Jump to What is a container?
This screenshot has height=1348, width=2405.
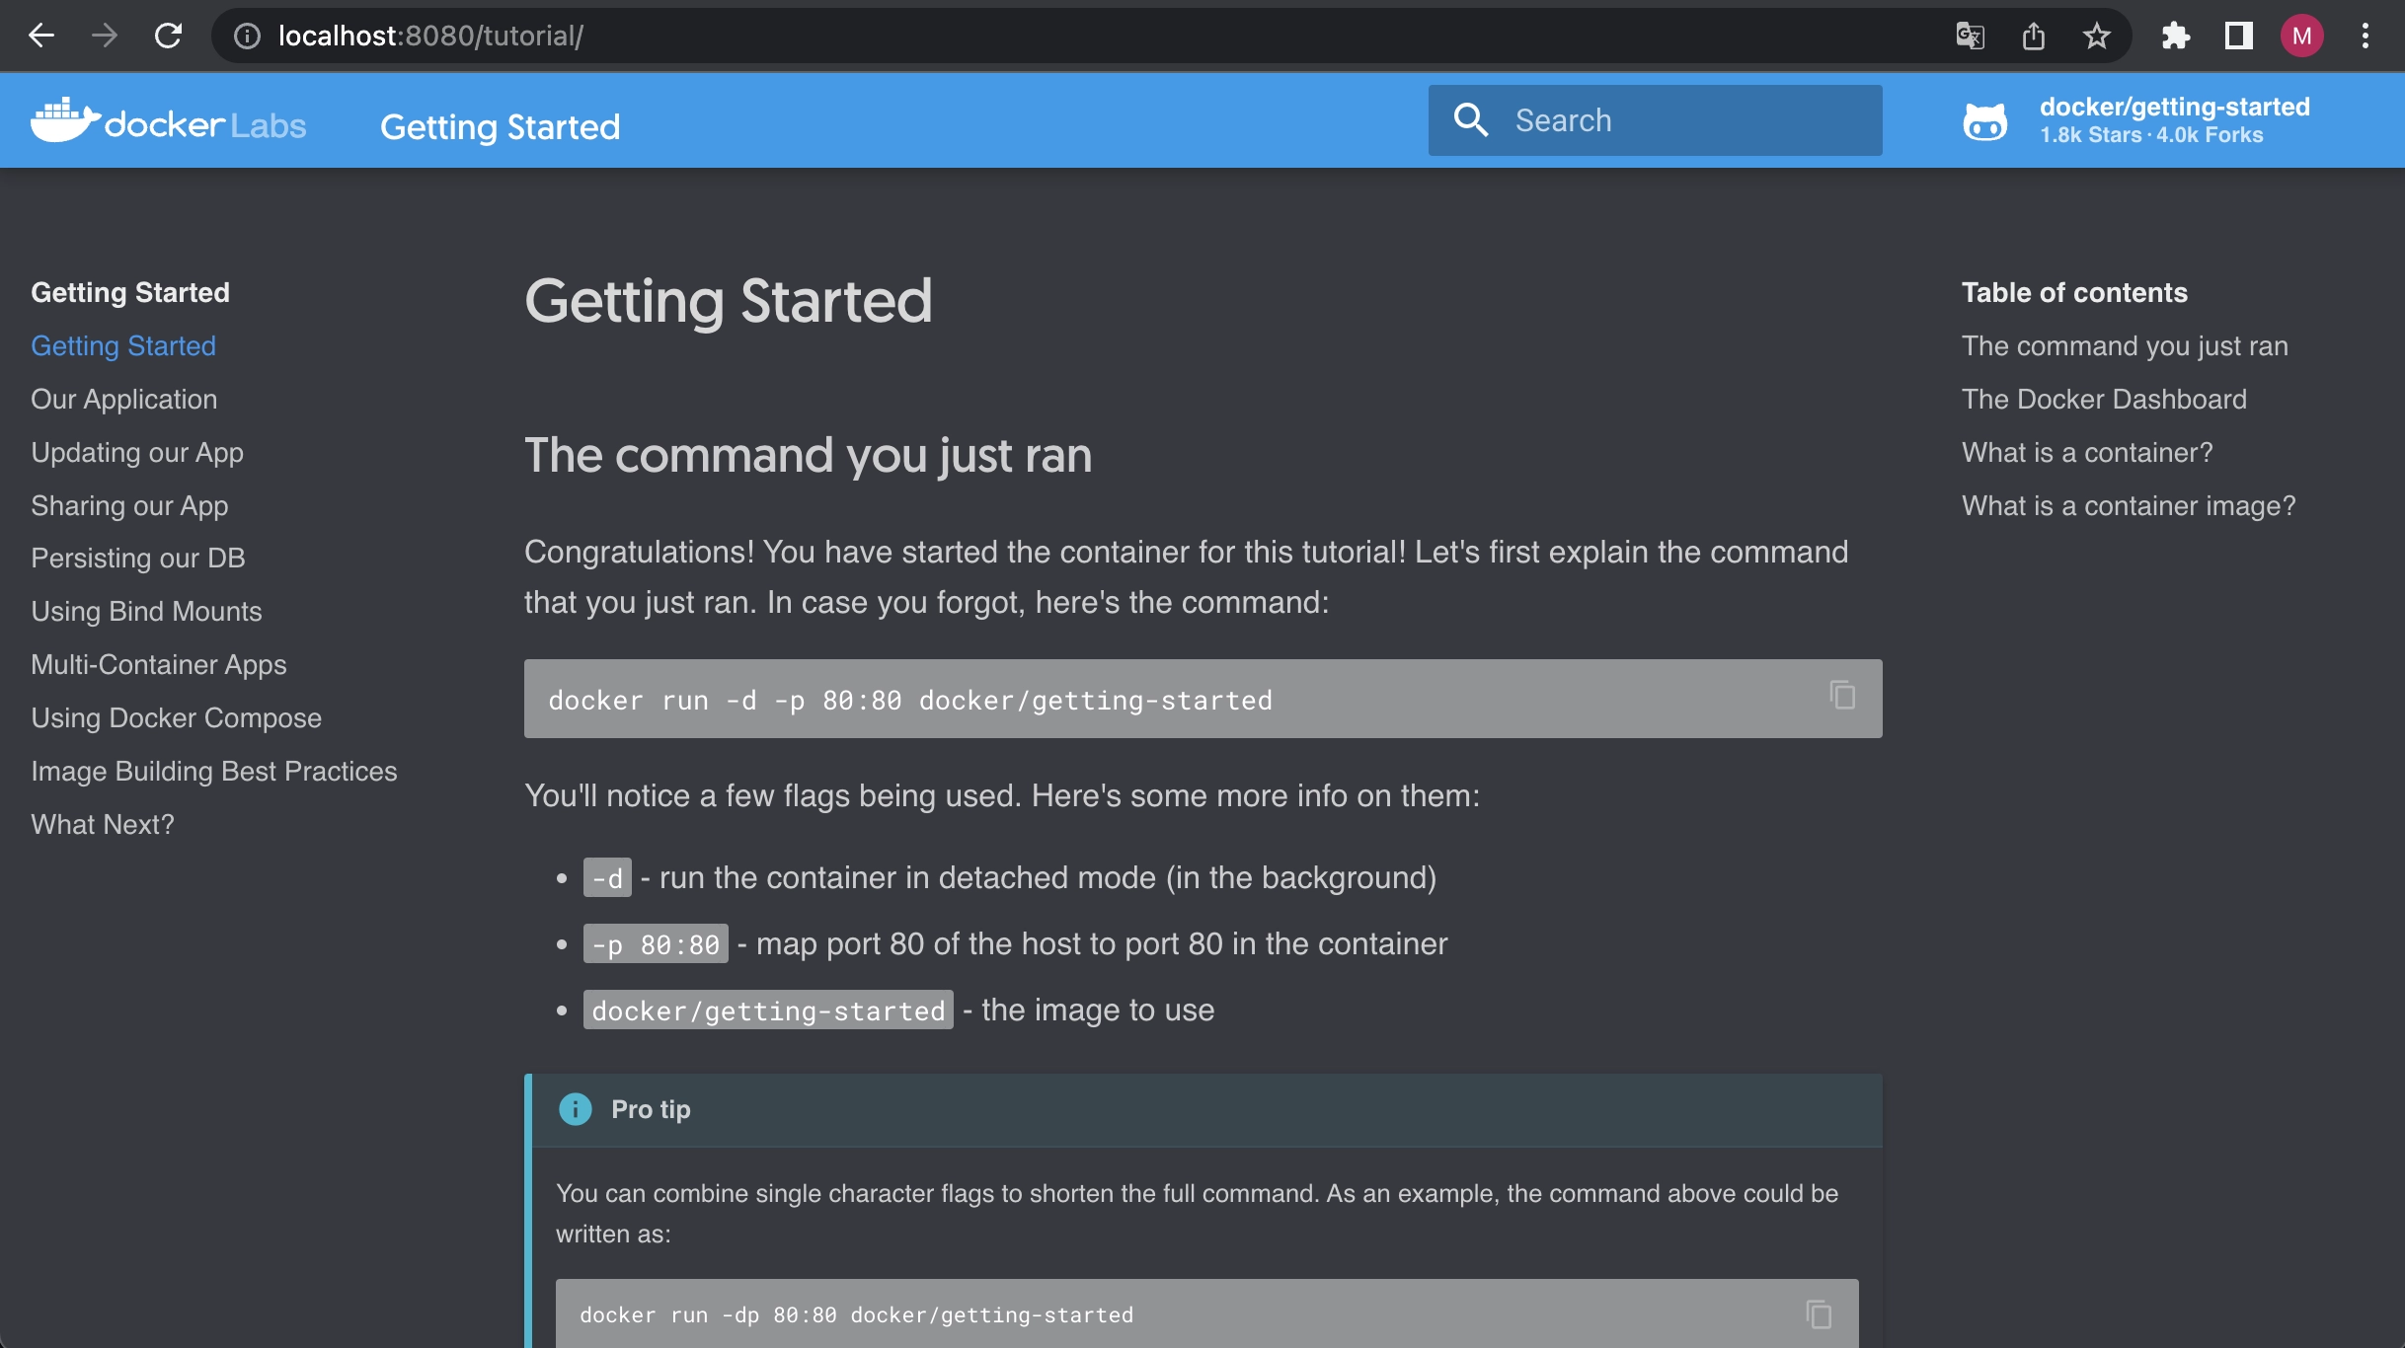[2087, 453]
